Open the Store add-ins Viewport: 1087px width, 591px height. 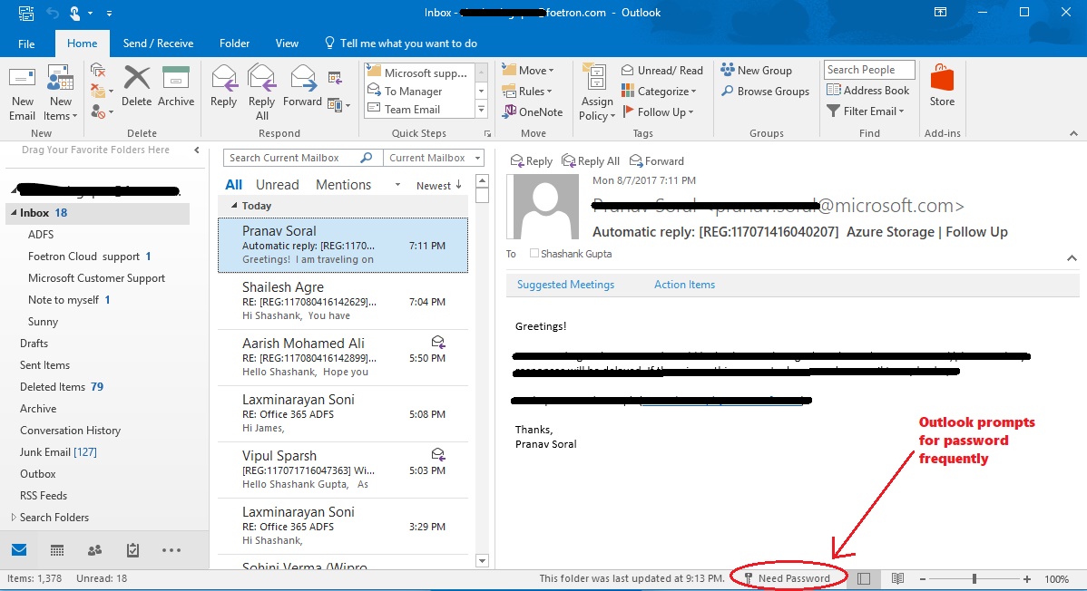click(x=942, y=85)
